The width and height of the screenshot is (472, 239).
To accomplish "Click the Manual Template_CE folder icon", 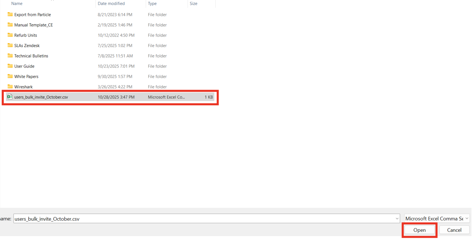I will [x=10, y=25].
